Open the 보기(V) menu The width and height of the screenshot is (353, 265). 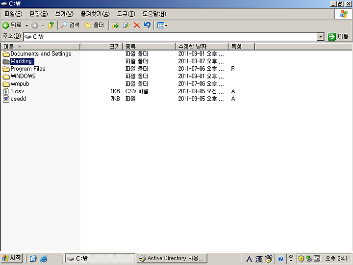(x=64, y=14)
